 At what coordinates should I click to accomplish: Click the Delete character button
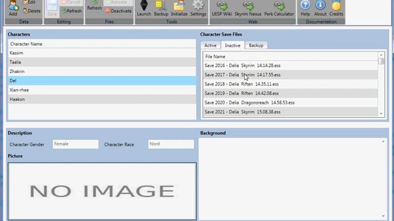pos(31,11)
